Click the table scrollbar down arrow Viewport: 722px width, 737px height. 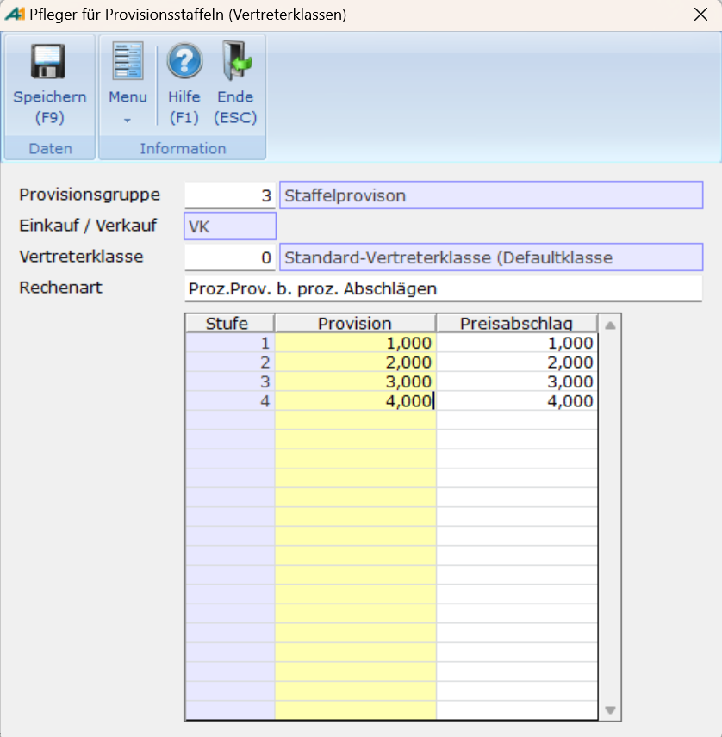(x=610, y=709)
